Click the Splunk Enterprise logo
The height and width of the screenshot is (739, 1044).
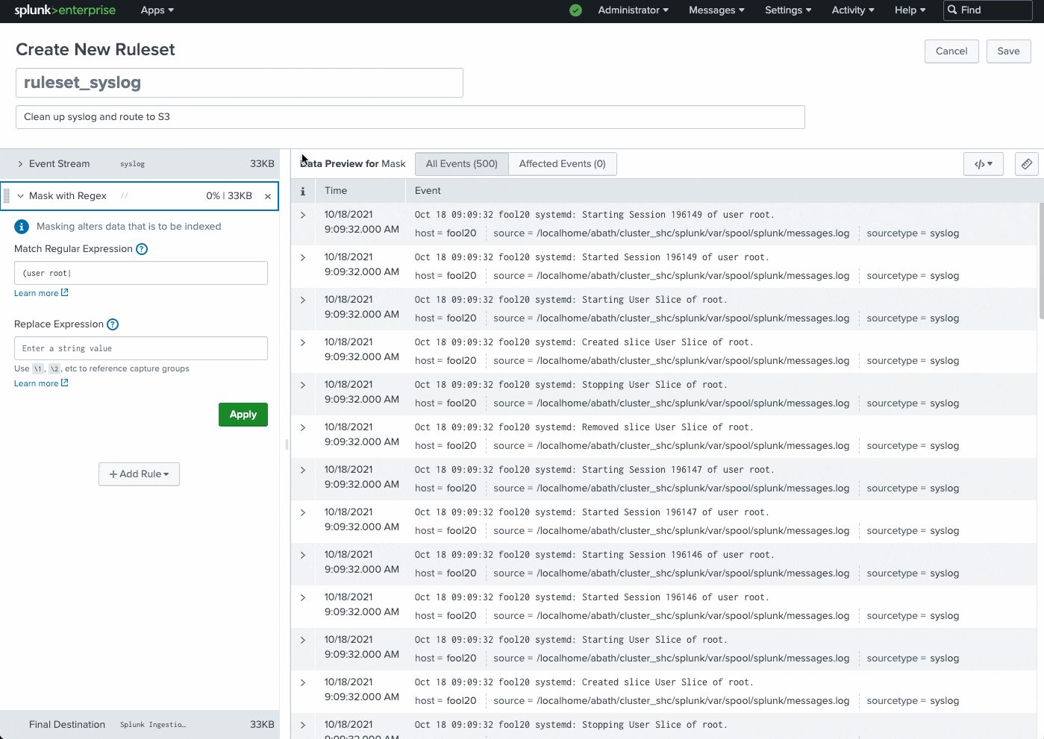coord(65,10)
